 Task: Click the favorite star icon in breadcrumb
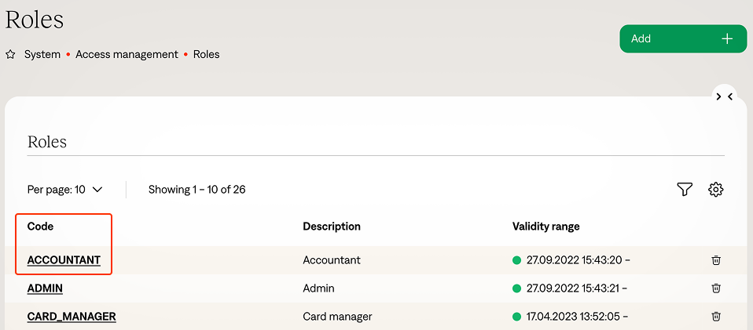[x=11, y=55]
